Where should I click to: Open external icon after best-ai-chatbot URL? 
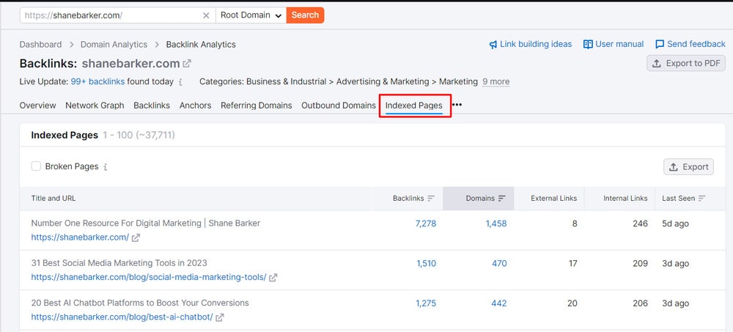[220, 317]
